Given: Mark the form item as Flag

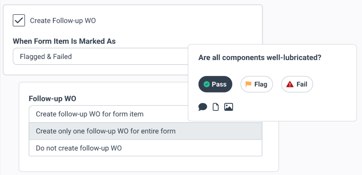Looking at the screenshot, I should (257, 84).
